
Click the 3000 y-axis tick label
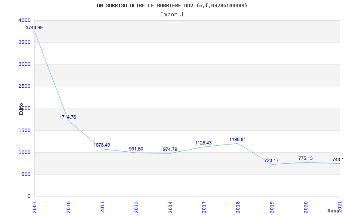(25, 64)
